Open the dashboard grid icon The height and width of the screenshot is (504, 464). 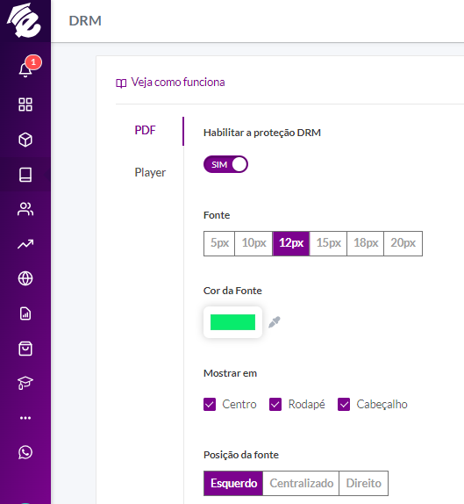coord(25,104)
